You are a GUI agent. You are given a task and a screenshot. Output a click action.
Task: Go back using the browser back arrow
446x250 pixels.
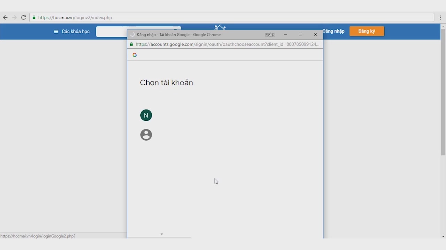[5, 17]
